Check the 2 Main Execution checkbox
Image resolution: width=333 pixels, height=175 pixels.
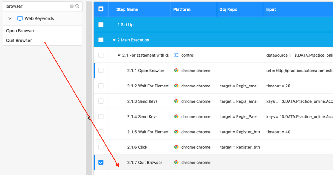(101, 40)
